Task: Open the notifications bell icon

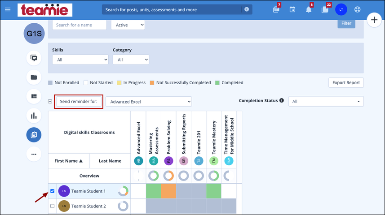Action: [x=309, y=9]
